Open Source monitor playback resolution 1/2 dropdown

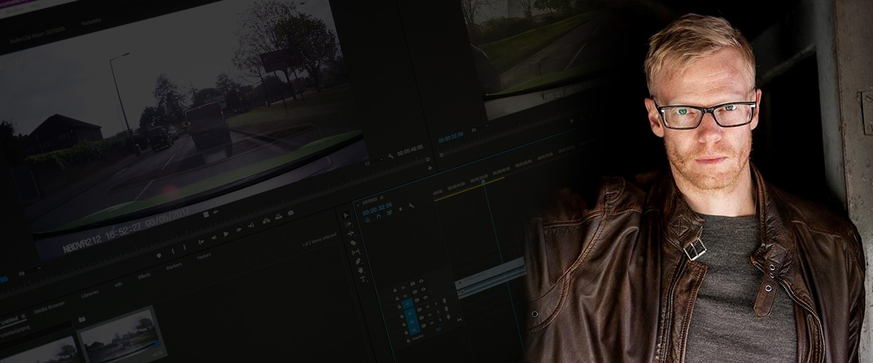pos(374,161)
